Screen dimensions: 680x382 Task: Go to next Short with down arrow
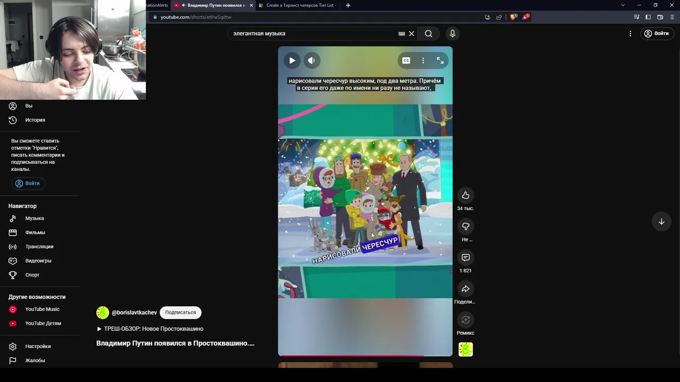point(661,222)
